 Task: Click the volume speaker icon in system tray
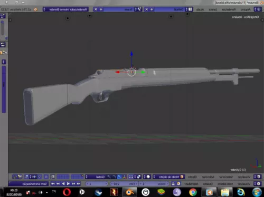(40, 192)
